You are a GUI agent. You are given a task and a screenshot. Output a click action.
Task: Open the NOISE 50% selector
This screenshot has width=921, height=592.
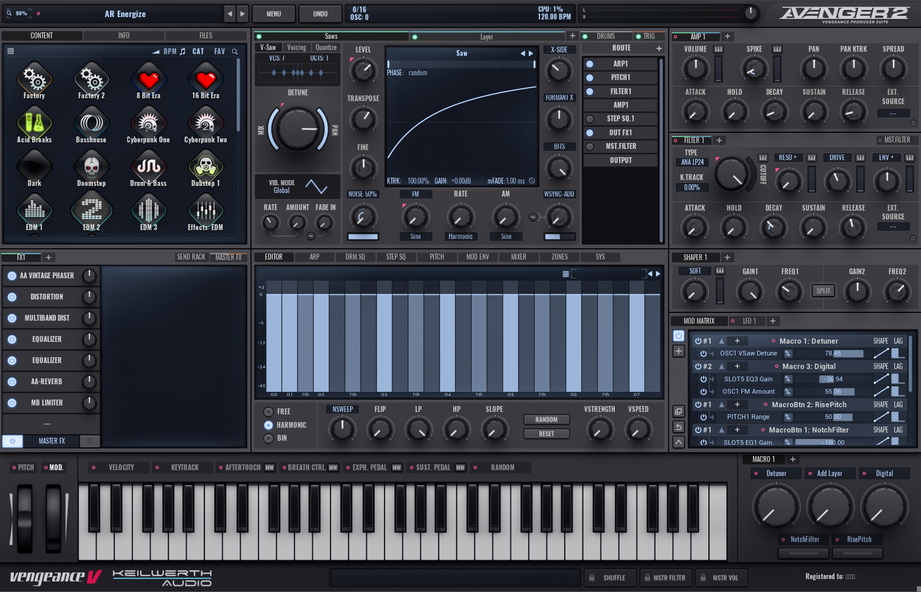pyautogui.click(x=363, y=194)
